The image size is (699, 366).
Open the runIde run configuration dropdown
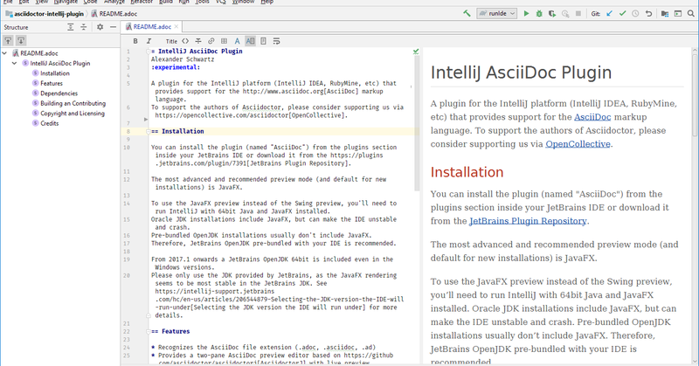point(496,13)
